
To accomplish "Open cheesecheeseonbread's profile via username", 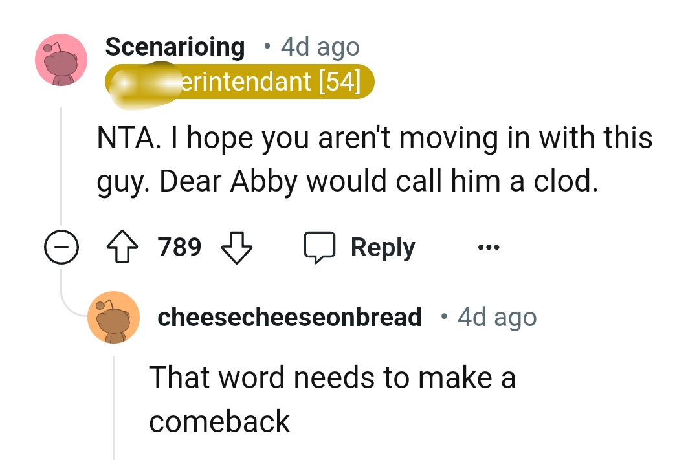I will pos(289,316).
